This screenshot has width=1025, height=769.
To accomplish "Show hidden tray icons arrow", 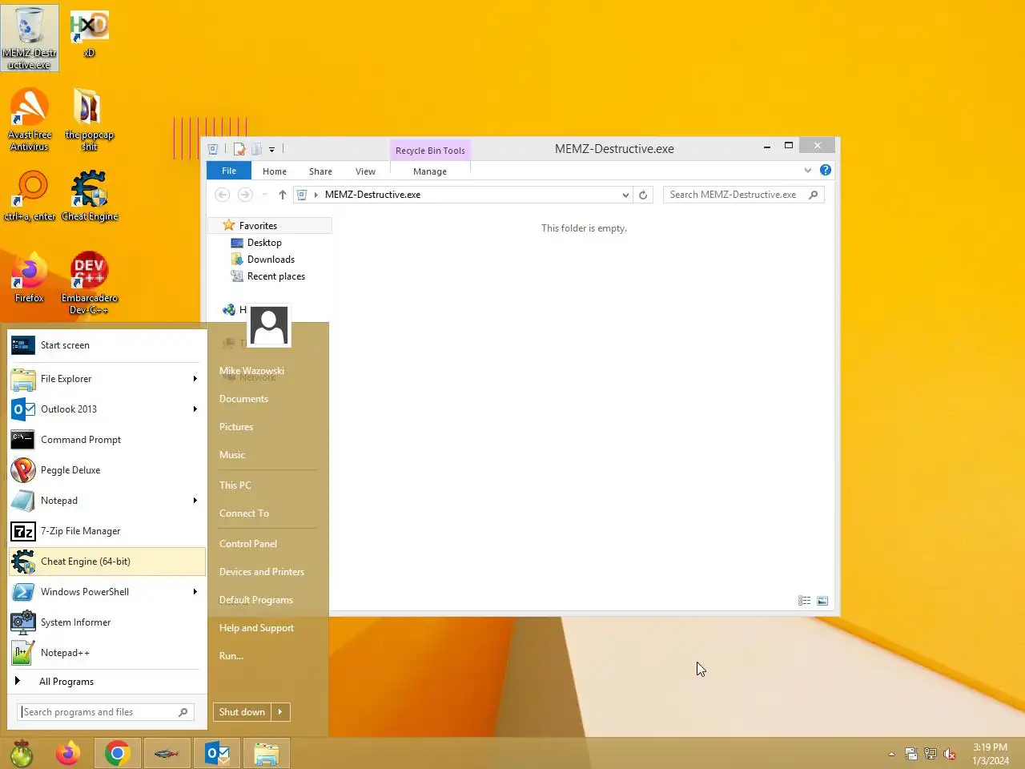I will pos(891,754).
